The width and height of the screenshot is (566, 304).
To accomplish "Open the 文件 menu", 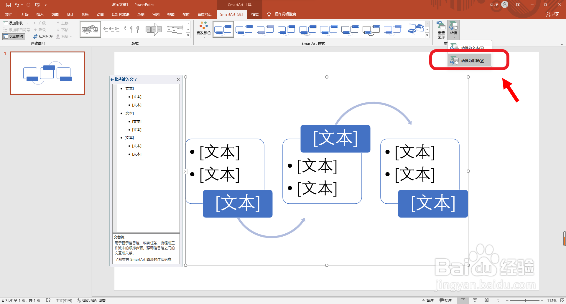I will (9, 14).
